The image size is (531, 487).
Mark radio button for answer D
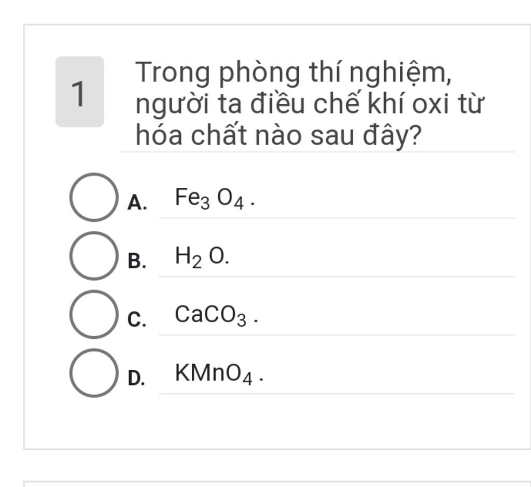pyautogui.click(x=94, y=373)
